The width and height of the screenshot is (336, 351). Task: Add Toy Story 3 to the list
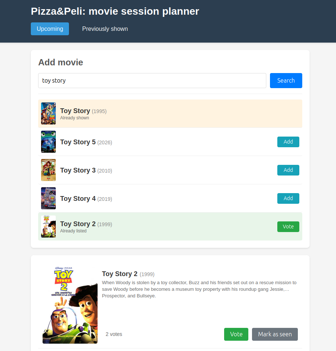pyautogui.click(x=288, y=170)
